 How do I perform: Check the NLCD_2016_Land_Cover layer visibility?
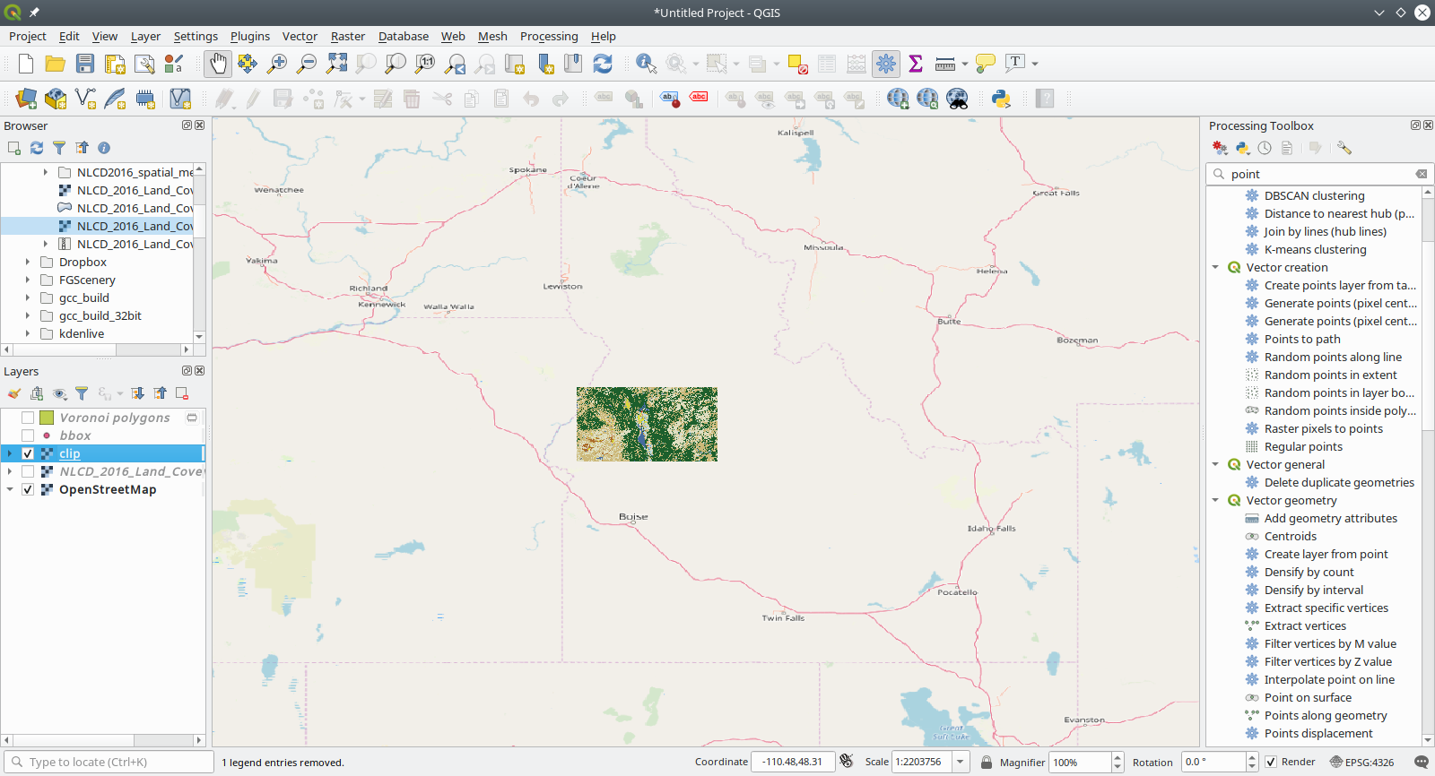pyautogui.click(x=28, y=471)
